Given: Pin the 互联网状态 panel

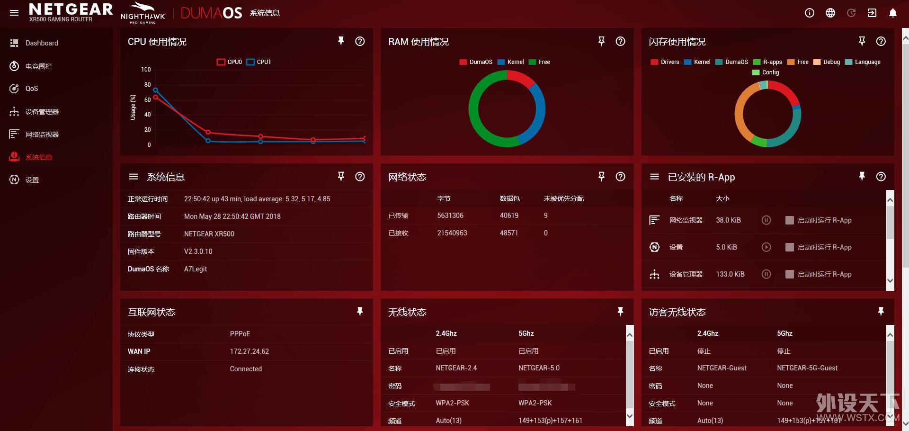Looking at the screenshot, I should [x=360, y=312].
